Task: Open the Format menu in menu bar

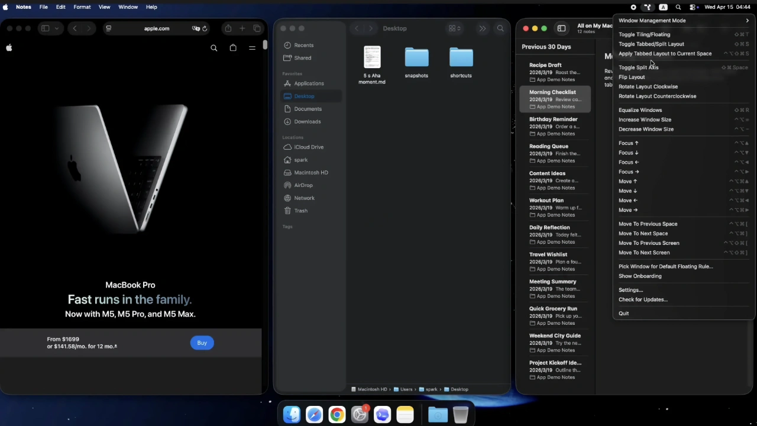Action: pos(82,7)
